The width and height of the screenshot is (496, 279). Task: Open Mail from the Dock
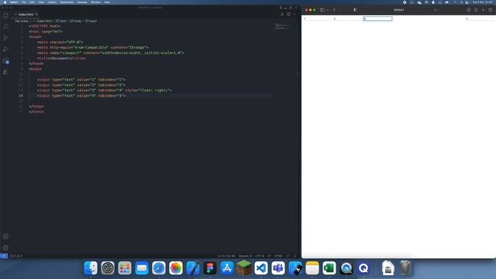click(142, 268)
